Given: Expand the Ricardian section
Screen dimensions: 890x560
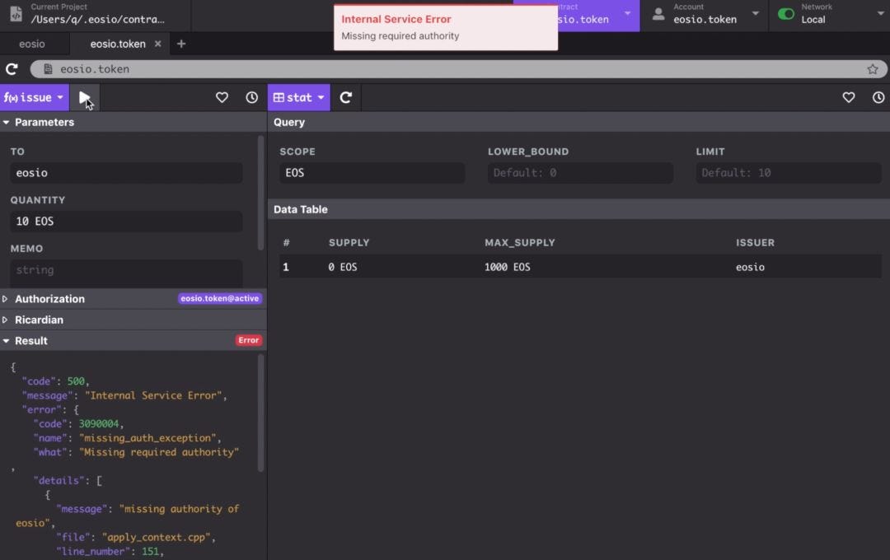Looking at the screenshot, I should (x=5, y=320).
